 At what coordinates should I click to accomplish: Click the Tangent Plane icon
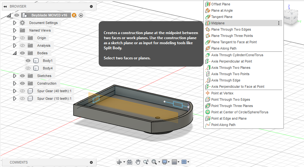(208, 17)
